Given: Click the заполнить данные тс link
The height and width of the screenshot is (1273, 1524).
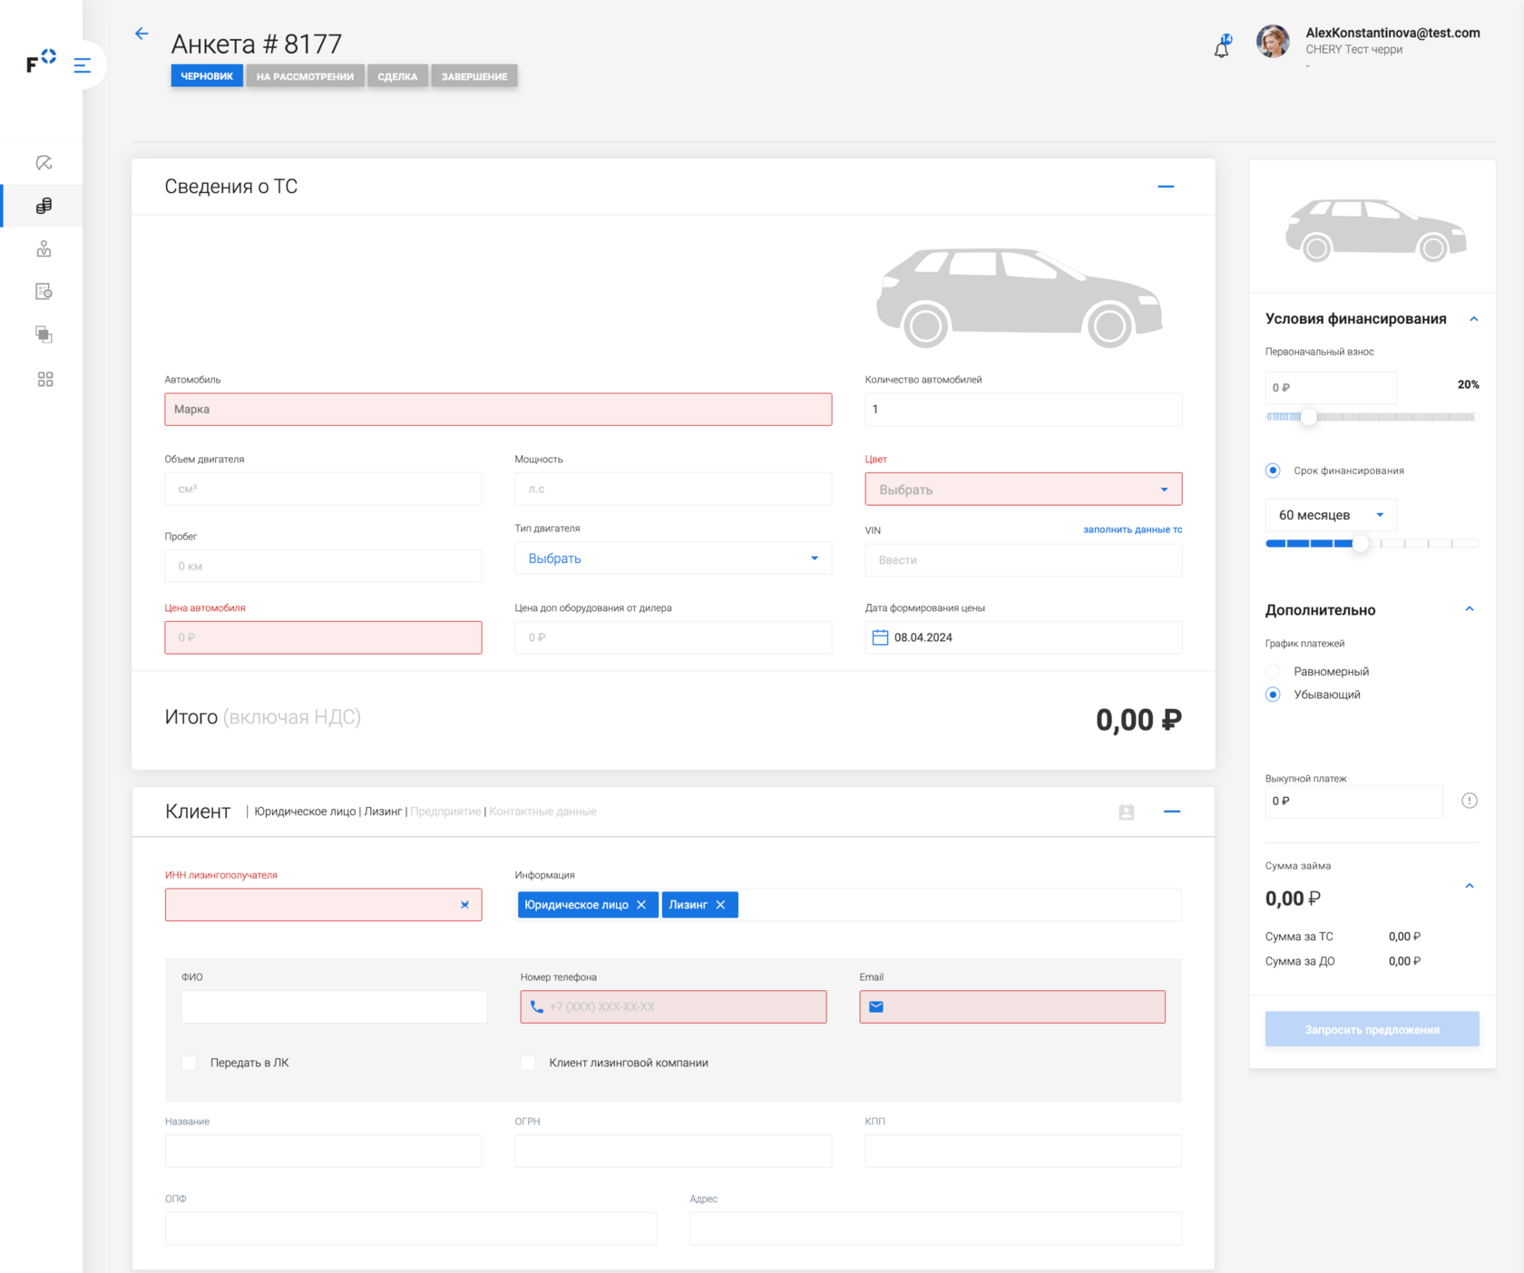Looking at the screenshot, I should coord(1132,530).
